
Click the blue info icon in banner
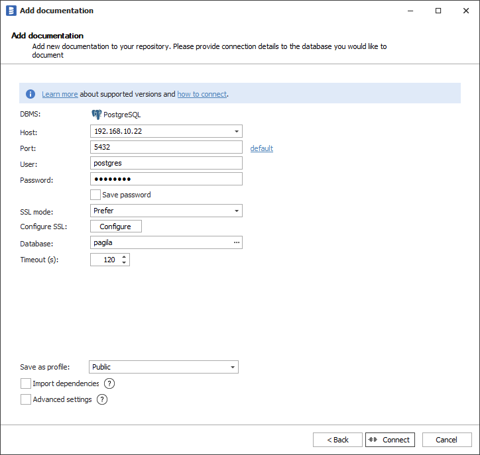(x=30, y=94)
